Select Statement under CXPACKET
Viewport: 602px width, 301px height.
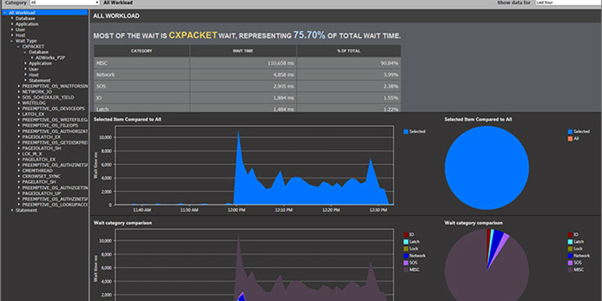click(x=40, y=81)
